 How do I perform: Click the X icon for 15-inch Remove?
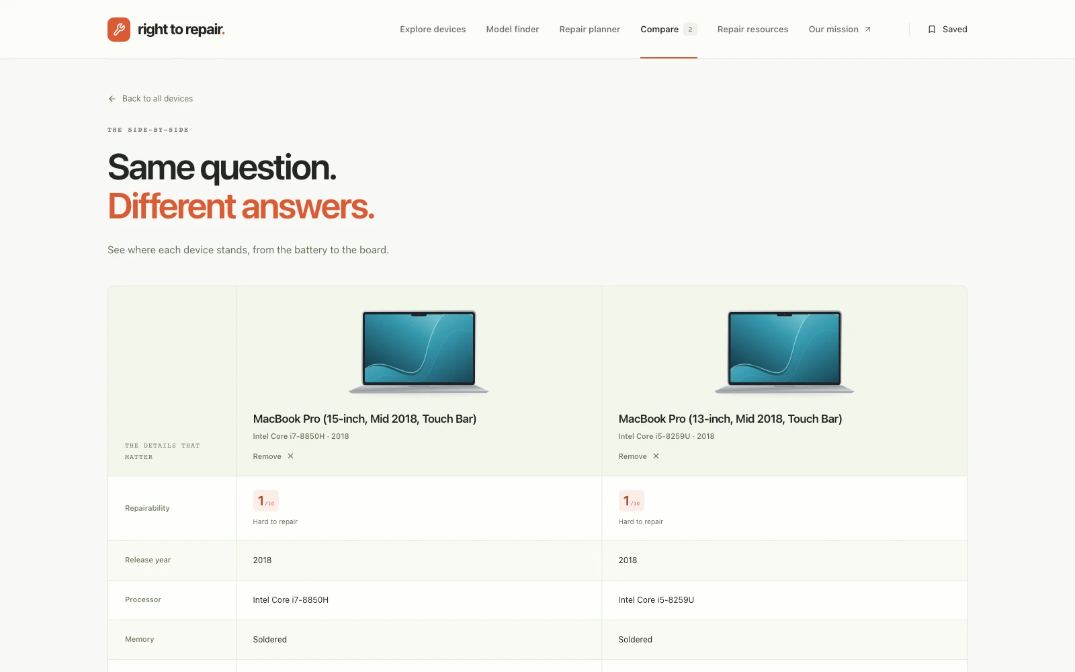coord(291,456)
